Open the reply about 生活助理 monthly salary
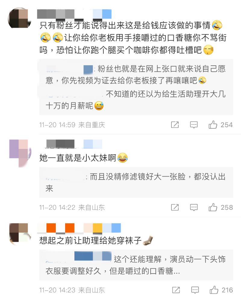Viewport: 241px width, 298px height. tap(136, 100)
